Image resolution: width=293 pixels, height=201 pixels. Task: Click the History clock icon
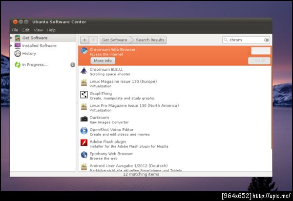[x=18, y=54]
